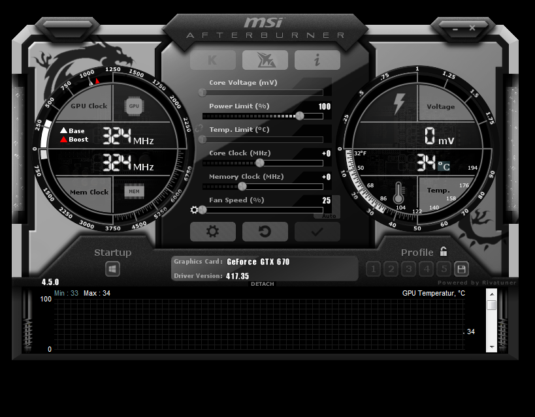This screenshot has height=417, width=535.
Task: Save profile with the floppy disk icon
Action: [x=461, y=270]
